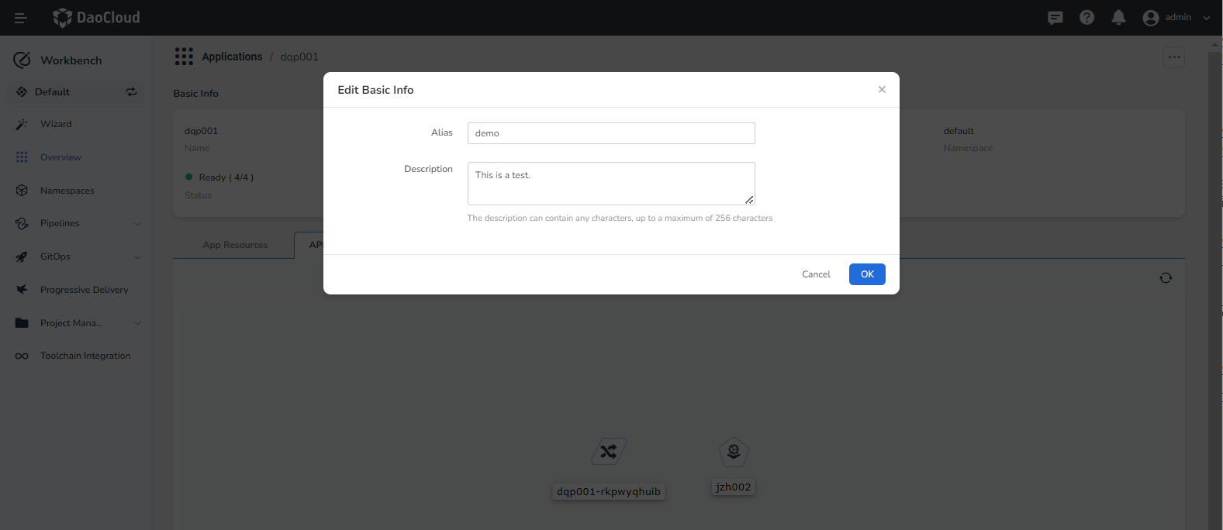
Task: Switch to the App Resources tab
Action: coord(235,245)
